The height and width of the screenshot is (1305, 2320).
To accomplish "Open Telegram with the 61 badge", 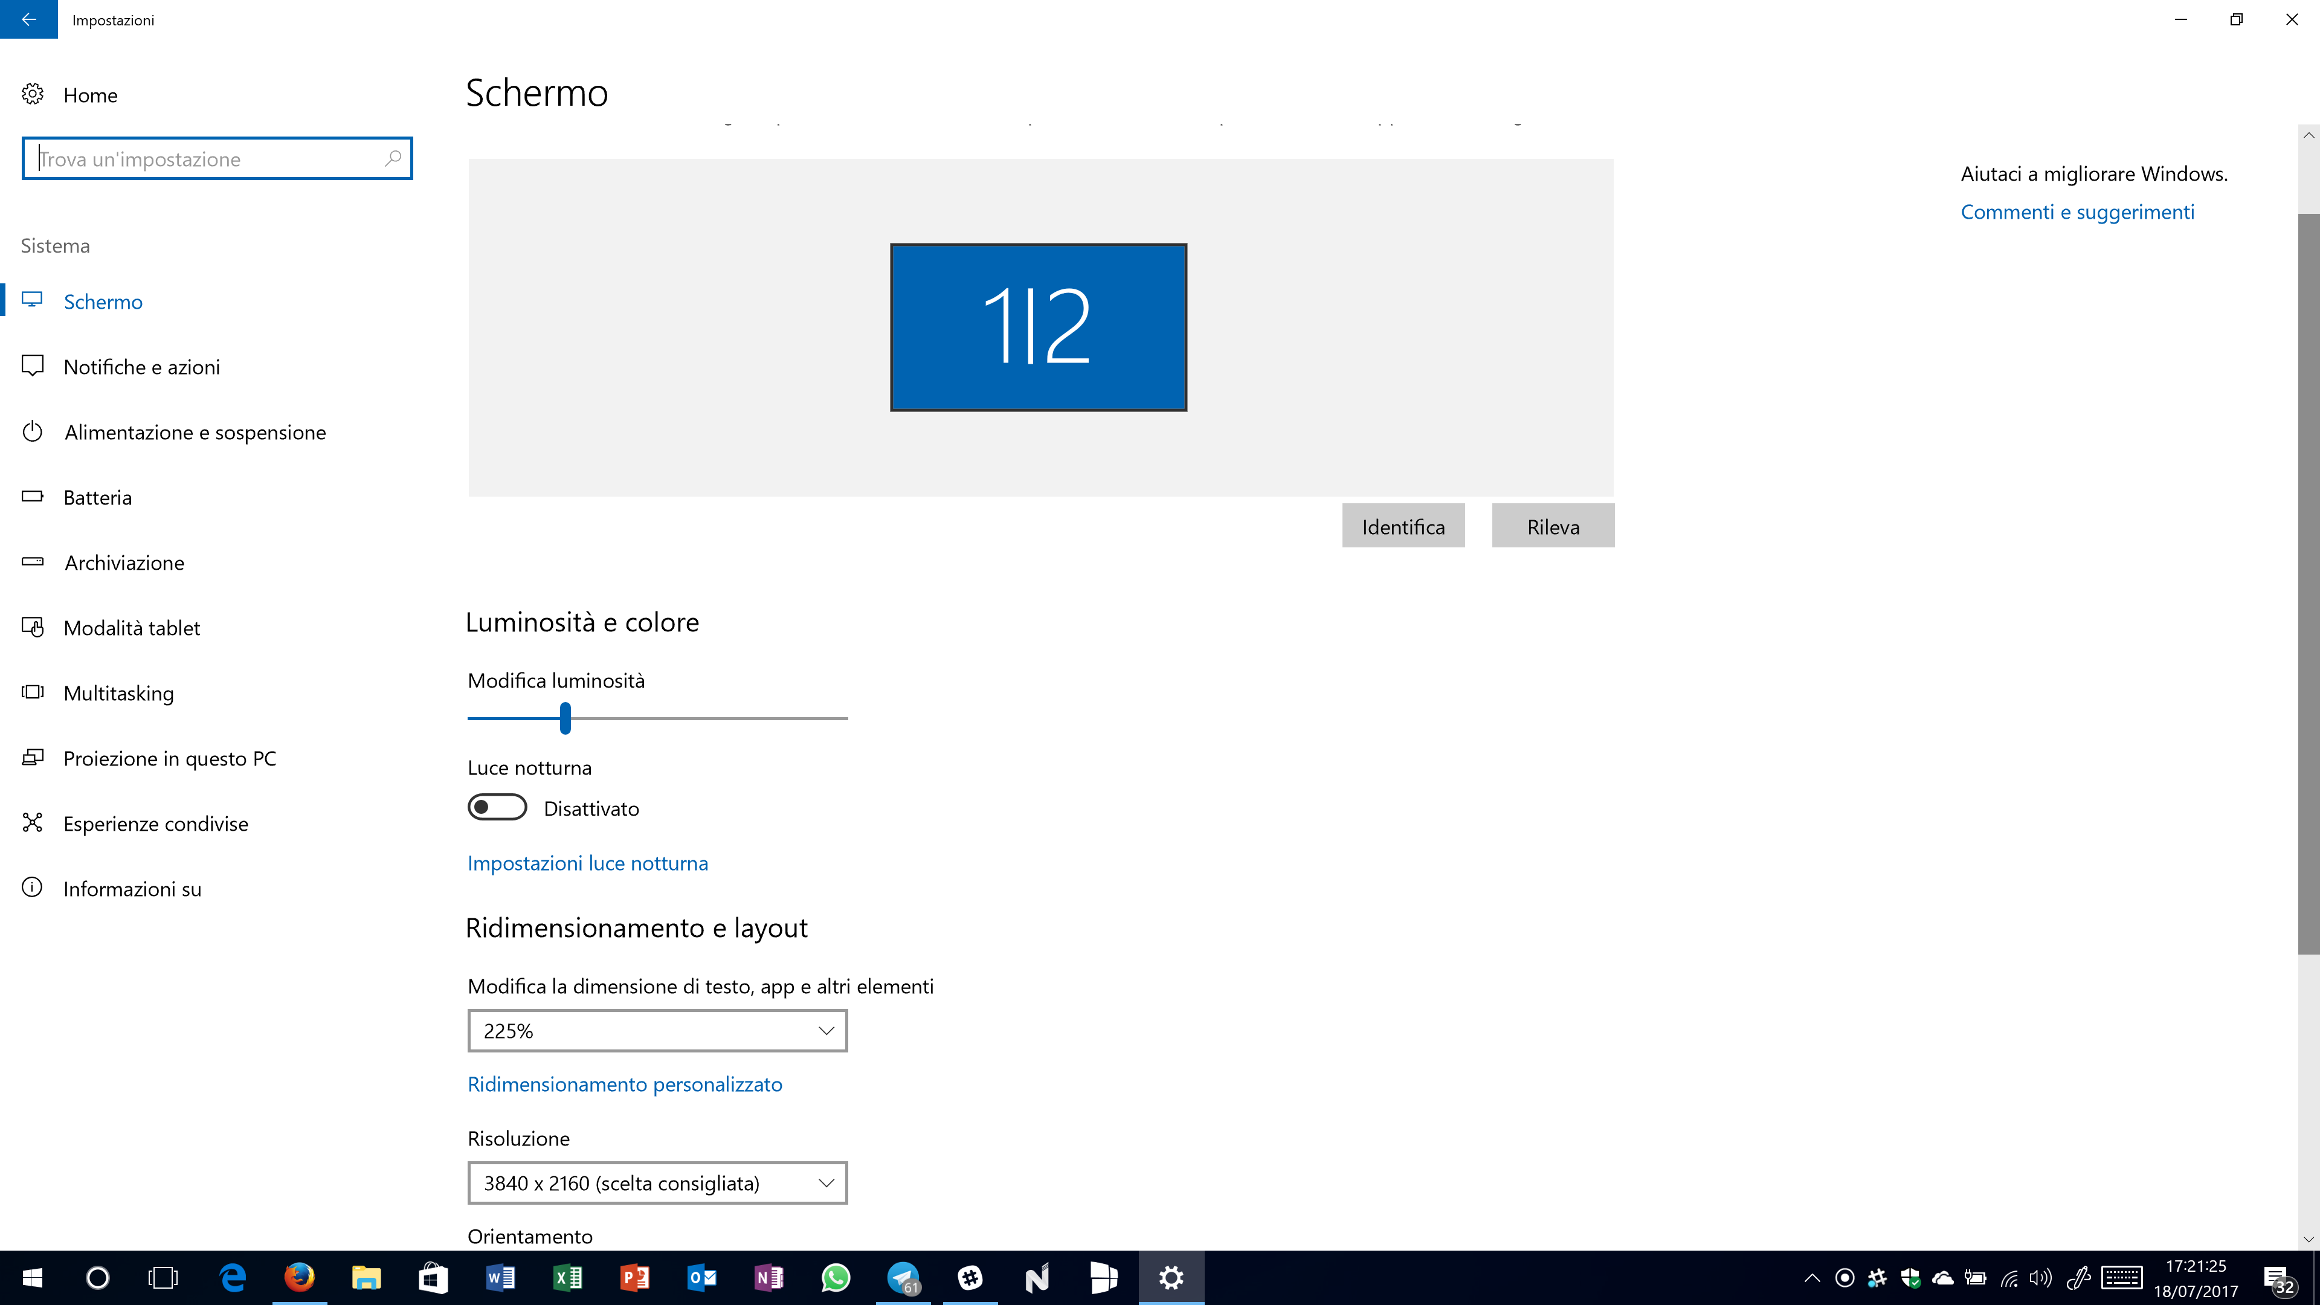I will [x=903, y=1277].
